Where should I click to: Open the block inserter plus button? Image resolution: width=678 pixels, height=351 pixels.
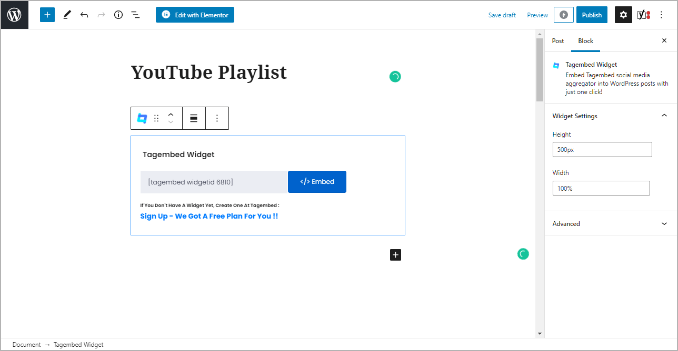point(47,15)
